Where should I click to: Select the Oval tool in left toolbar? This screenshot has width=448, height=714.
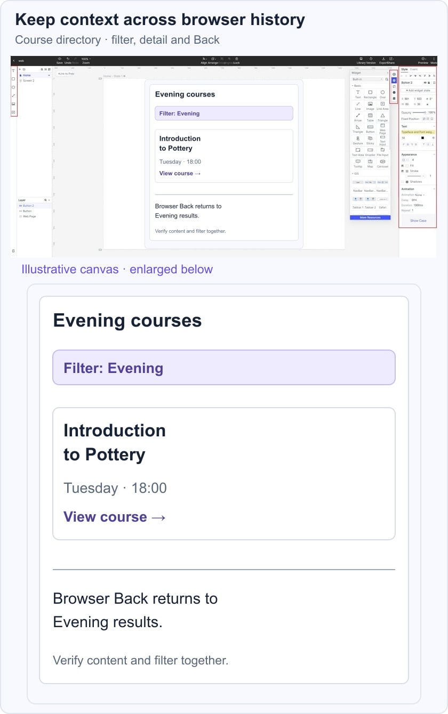tap(13, 87)
